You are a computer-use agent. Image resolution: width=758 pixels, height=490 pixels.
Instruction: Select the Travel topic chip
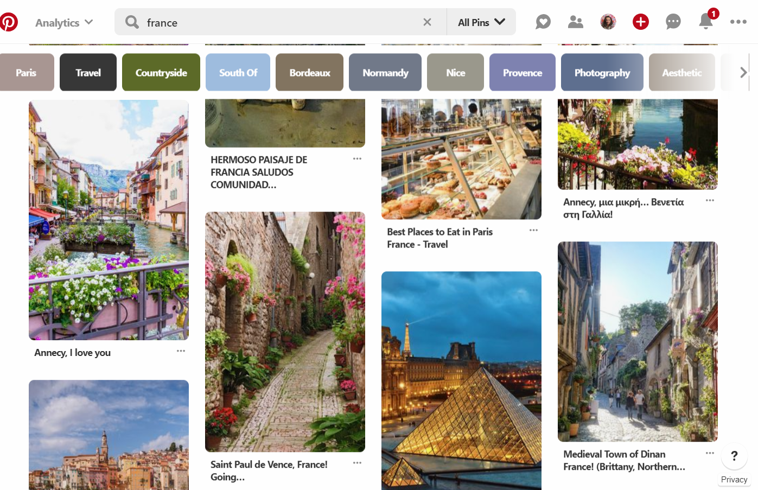tap(88, 72)
